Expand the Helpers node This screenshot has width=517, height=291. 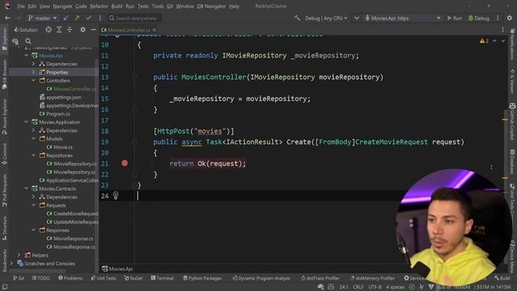coord(19,255)
